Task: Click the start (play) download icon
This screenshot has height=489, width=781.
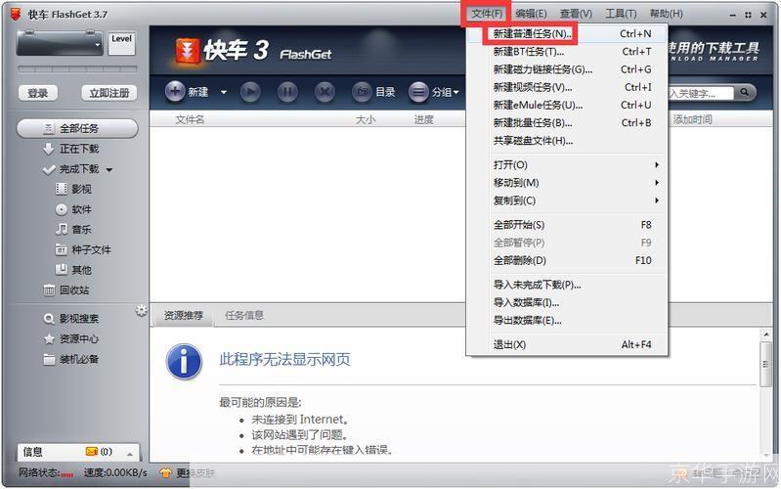Action: tap(250, 92)
